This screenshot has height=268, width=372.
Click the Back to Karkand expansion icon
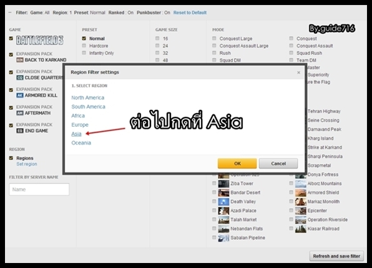(x=20, y=60)
